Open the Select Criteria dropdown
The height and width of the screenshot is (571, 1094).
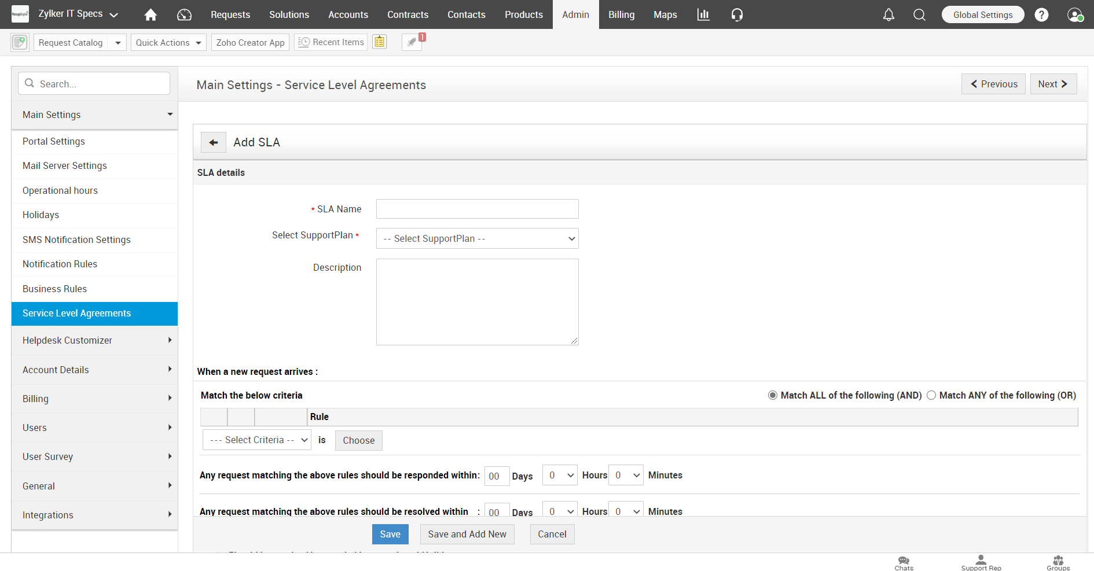pos(256,440)
